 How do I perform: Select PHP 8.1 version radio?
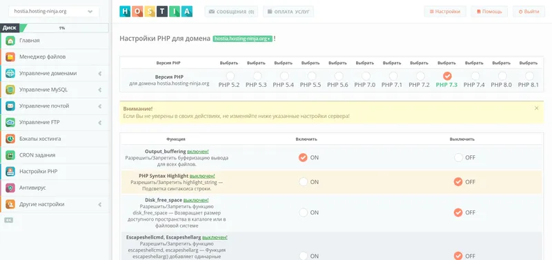coord(529,76)
